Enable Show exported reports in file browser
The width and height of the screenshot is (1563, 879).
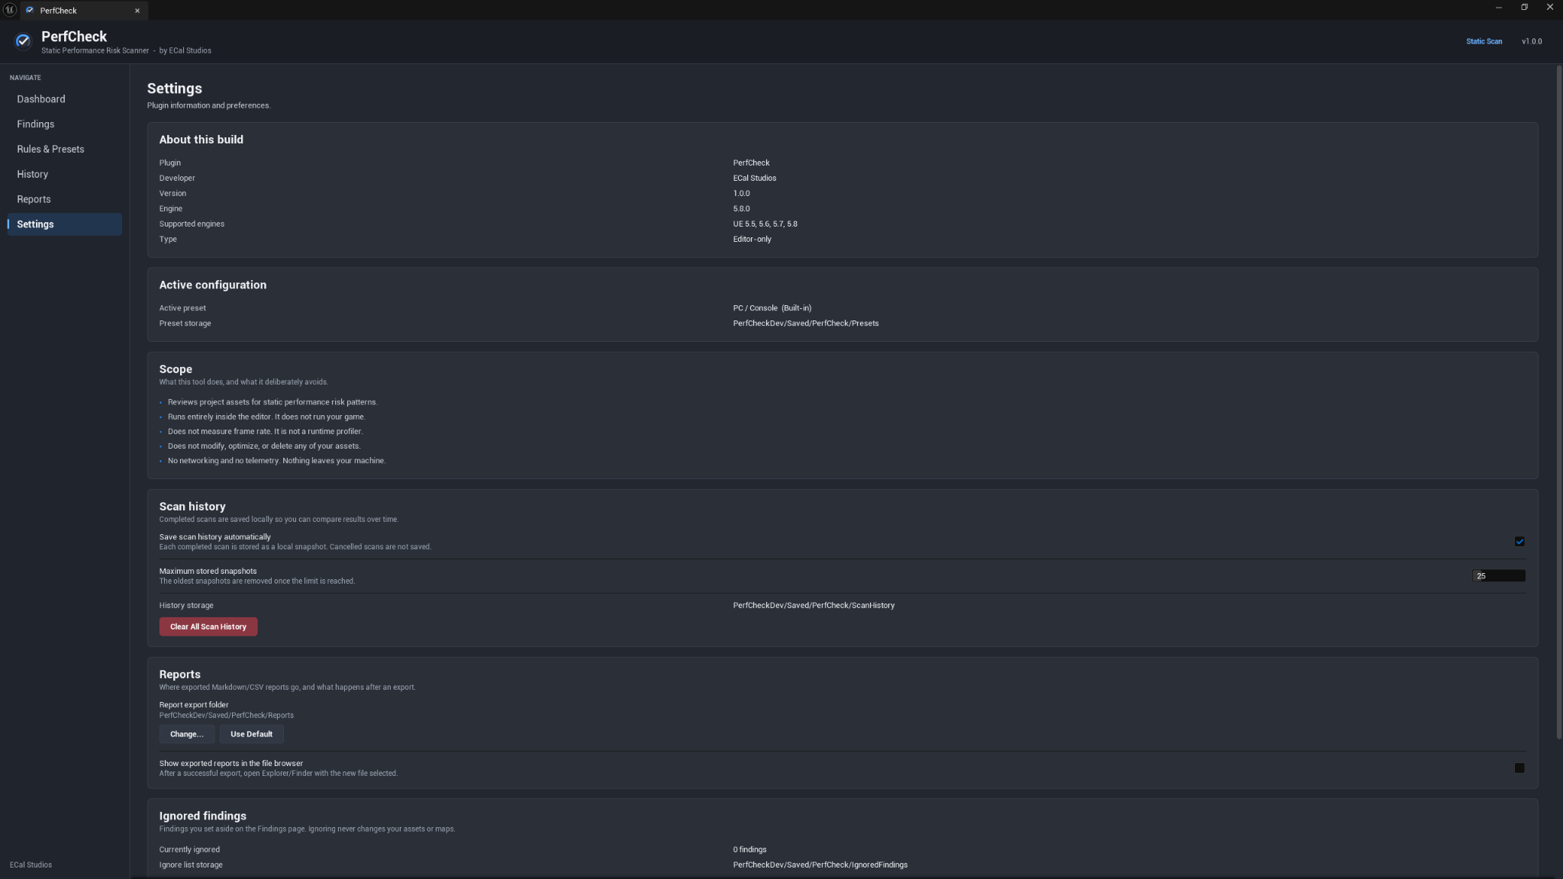click(x=1519, y=768)
